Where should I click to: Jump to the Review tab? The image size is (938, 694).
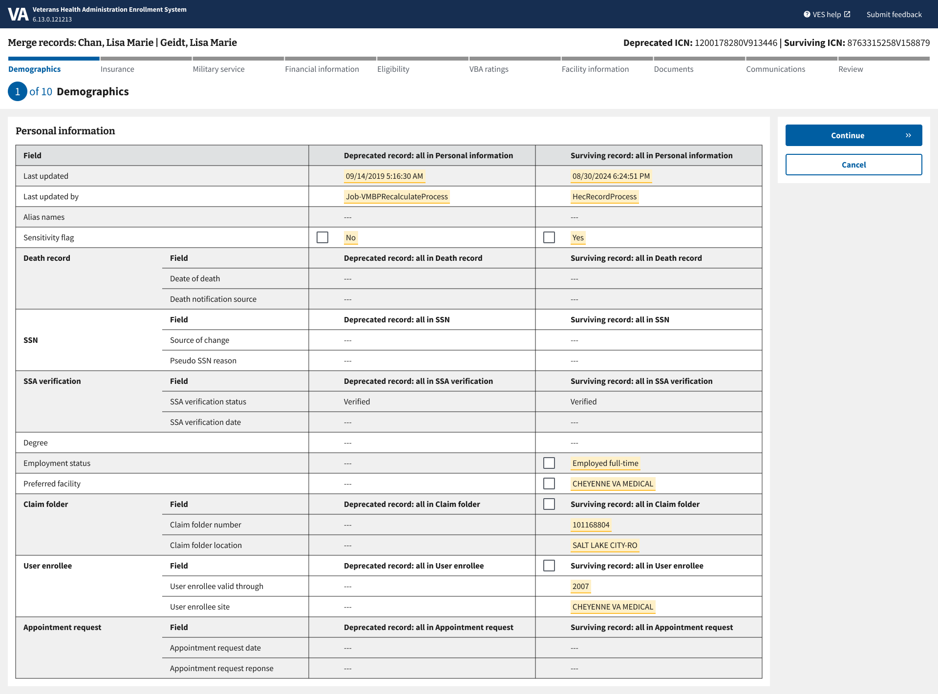click(x=850, y=69)
